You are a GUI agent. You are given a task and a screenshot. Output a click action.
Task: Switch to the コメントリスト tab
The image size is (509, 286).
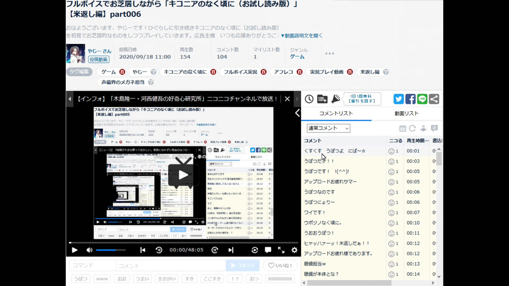coord(336,113)
